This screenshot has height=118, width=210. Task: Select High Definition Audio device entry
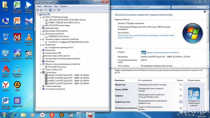69,42
